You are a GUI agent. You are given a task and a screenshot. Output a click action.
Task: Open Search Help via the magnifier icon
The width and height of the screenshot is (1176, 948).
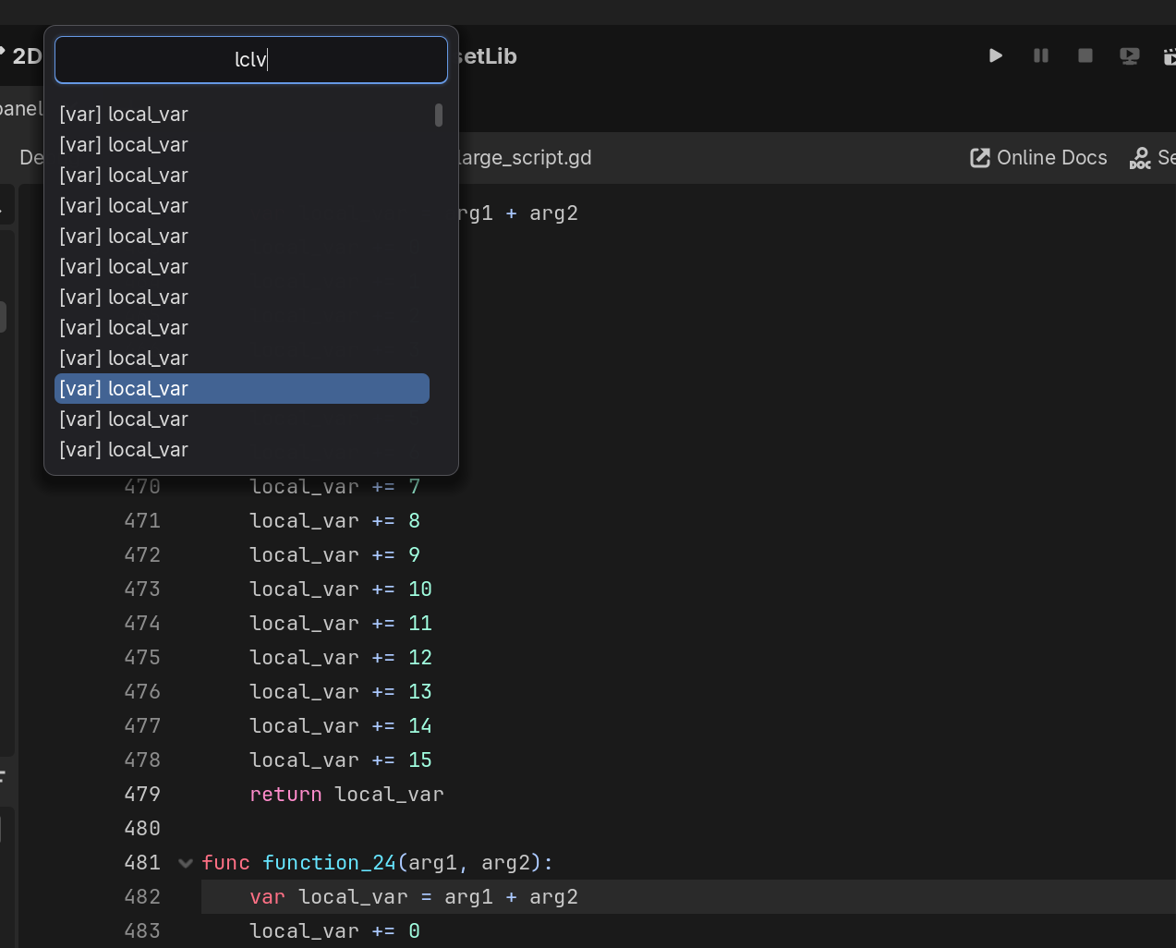tap(1139, 158)
